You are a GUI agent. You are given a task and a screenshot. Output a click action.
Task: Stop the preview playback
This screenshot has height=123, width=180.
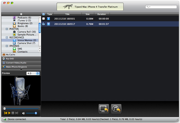(x=13, y=113)
